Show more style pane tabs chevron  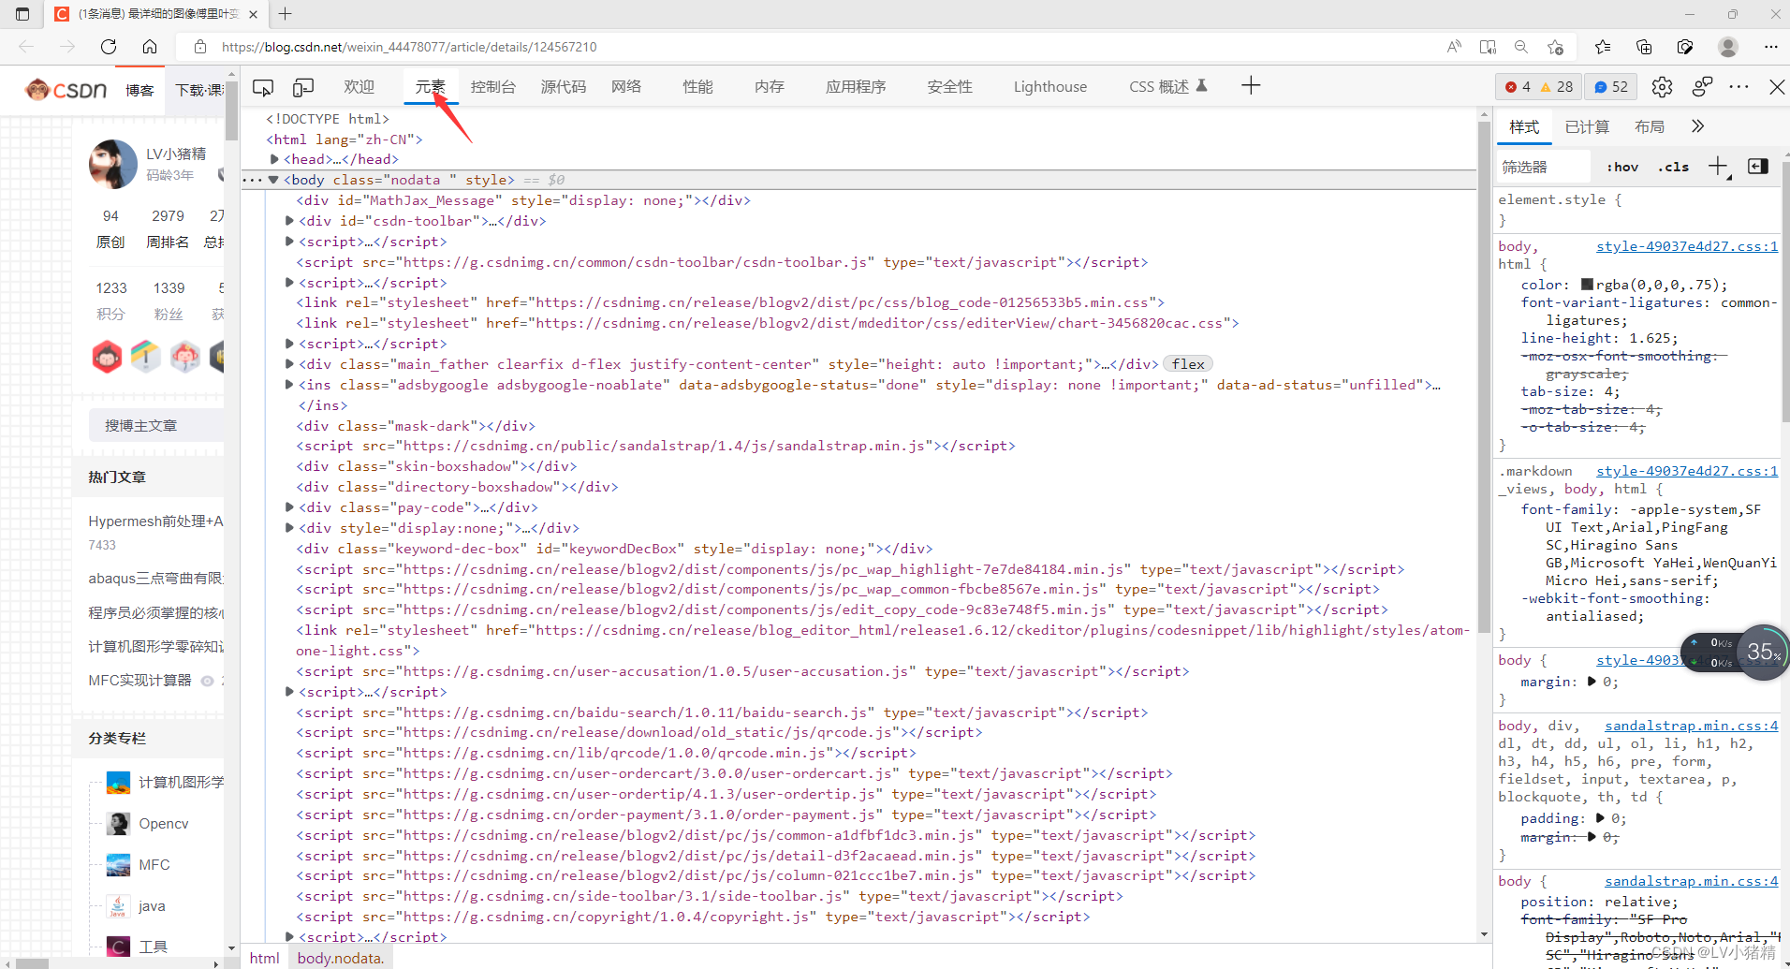[1697, 126]
